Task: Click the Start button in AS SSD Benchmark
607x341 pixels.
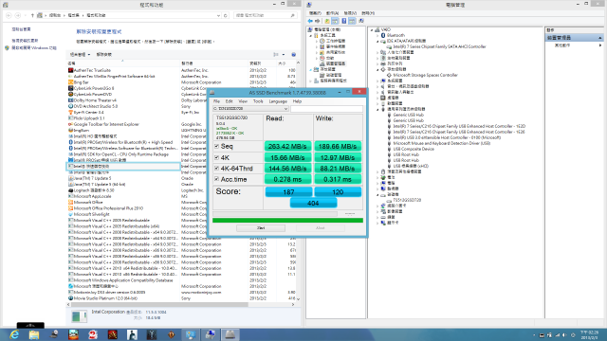Action: coord(261,228)
